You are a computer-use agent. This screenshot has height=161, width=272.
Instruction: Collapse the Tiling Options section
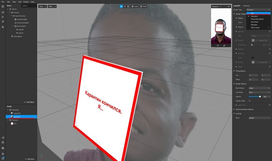(234, 71)
